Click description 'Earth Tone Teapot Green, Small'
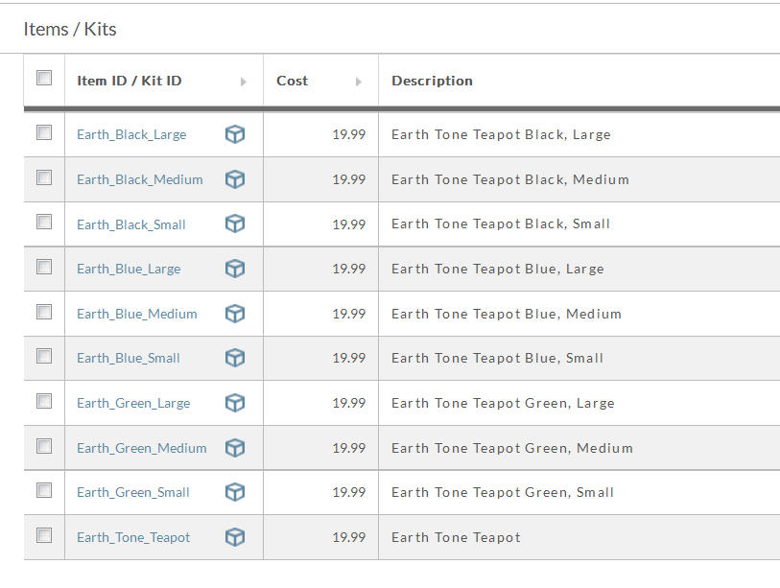 (503, 492)
